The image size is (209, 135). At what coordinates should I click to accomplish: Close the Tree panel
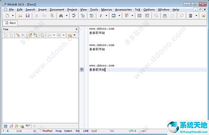point(76,29)
